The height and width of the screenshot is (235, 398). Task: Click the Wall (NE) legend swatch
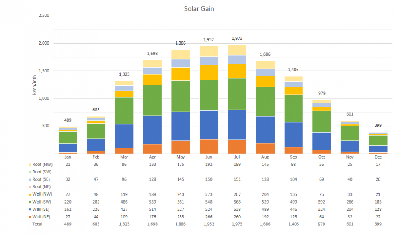click(30, 217)
